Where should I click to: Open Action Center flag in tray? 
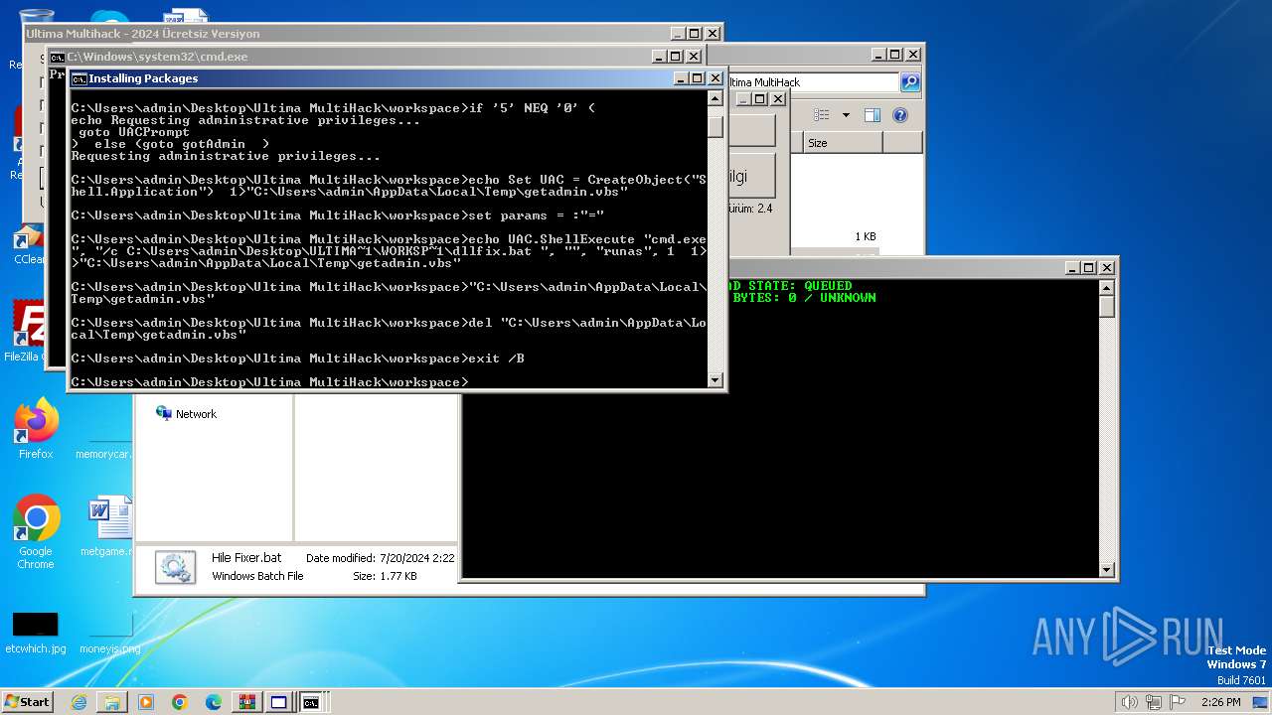tap(1178, 702)
